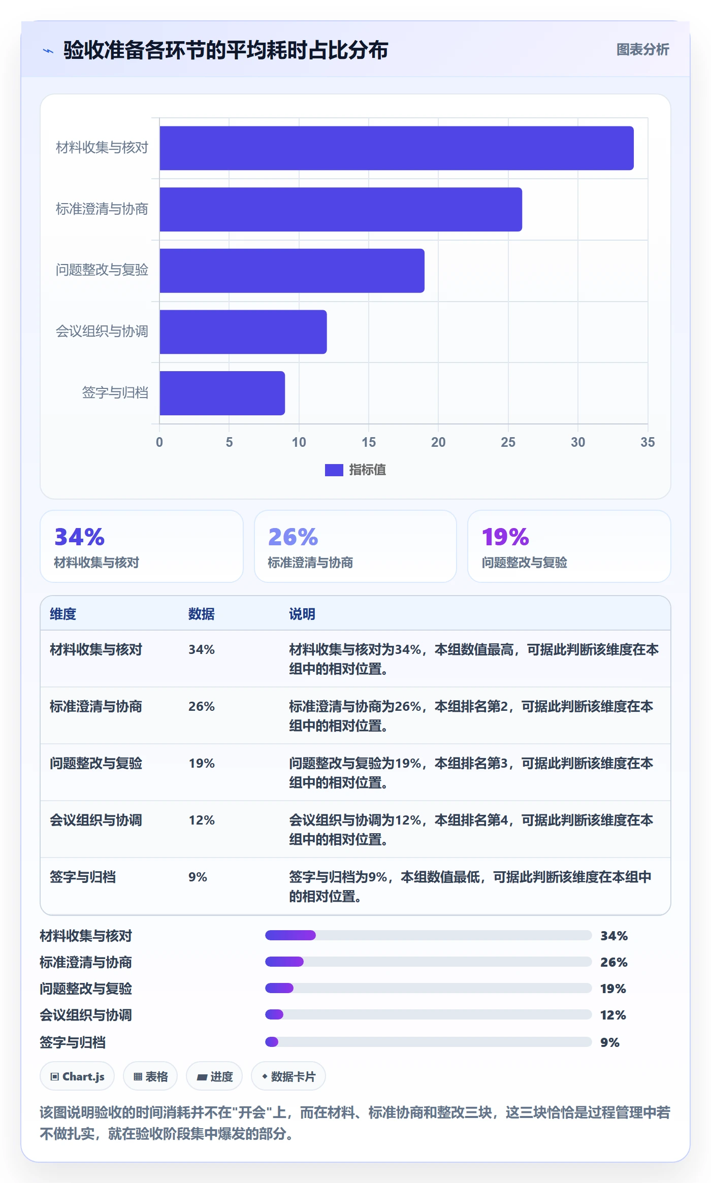Click table cell 材料收集与核对 in 维度 column
This screenshot has width=711, height=1183.
tap(96, 649)
